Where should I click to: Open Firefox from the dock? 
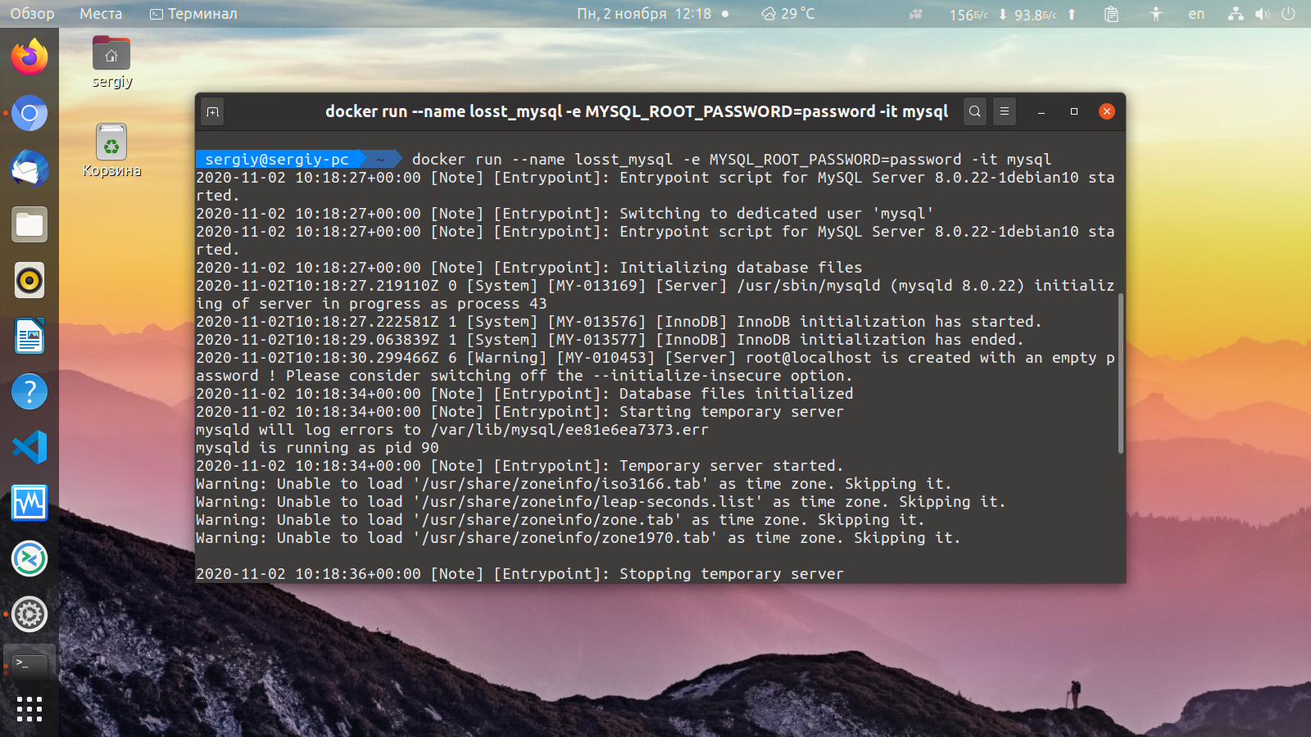pos(29,57)
